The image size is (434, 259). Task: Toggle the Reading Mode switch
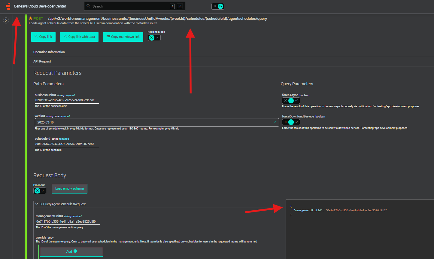pos(154,38)
